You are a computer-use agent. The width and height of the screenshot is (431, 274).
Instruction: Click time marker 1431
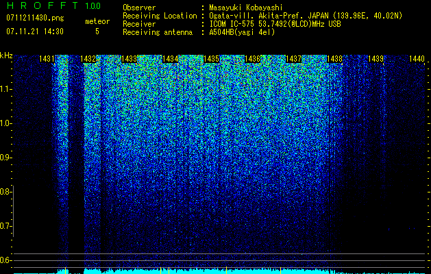coord(47,59)
